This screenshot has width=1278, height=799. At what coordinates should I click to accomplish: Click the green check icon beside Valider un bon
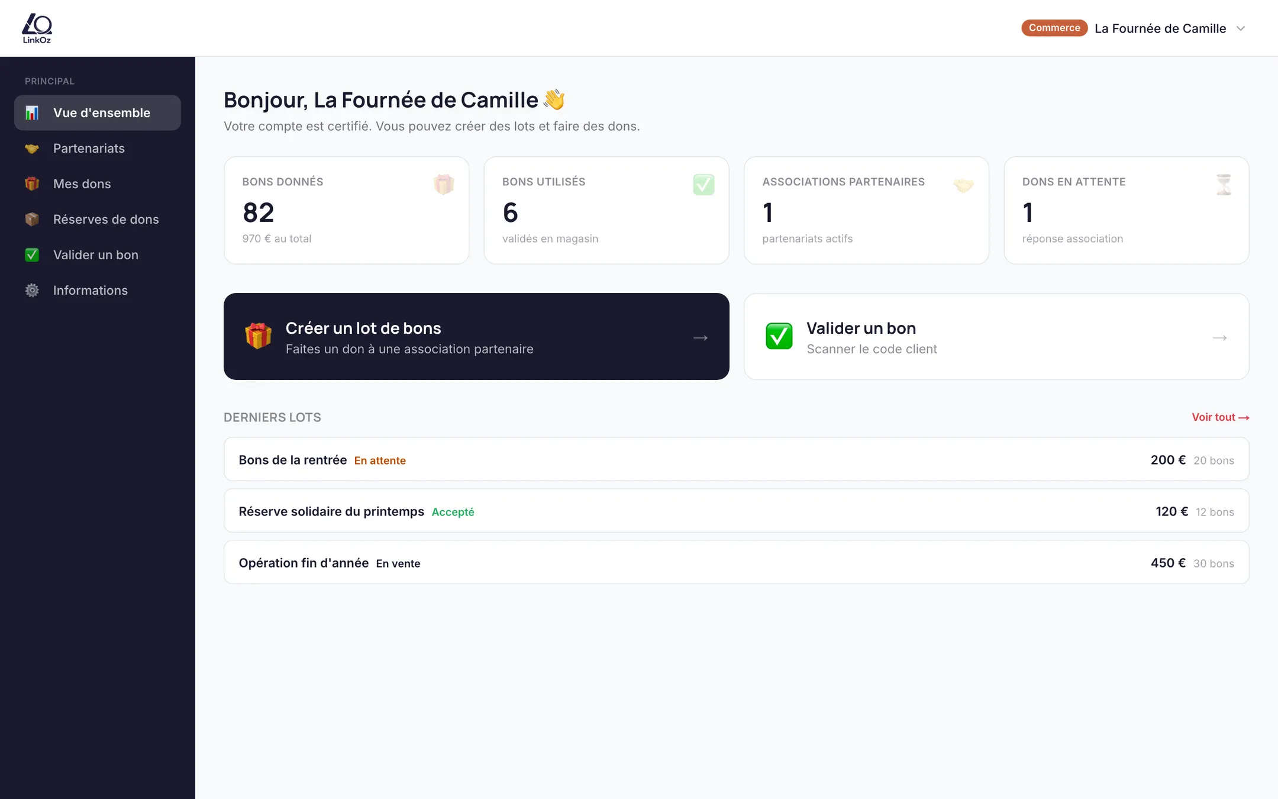(32, 255)
